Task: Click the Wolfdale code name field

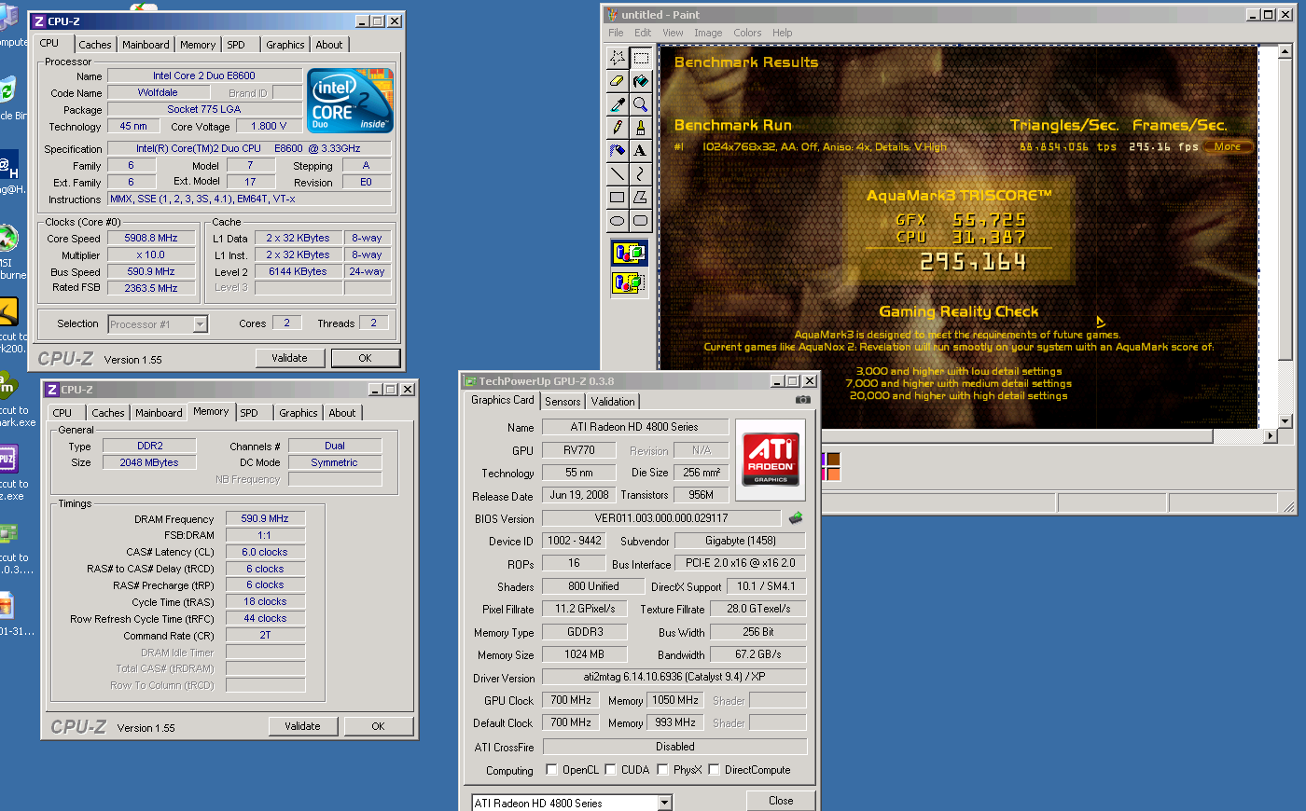Action: (x=158, y=92)
